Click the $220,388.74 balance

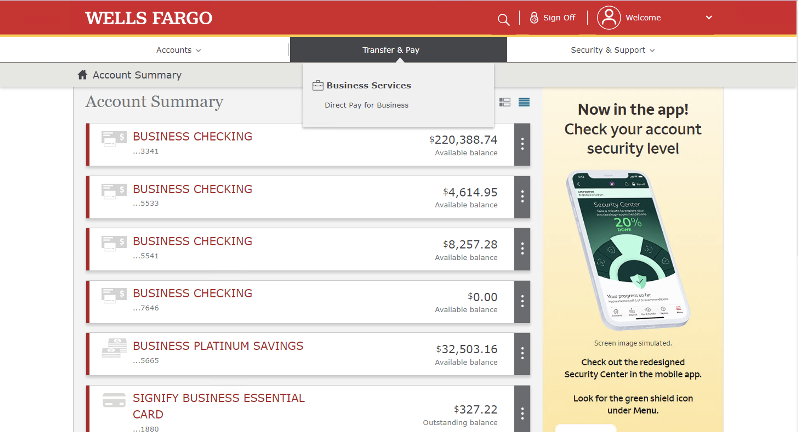point(463,140)
